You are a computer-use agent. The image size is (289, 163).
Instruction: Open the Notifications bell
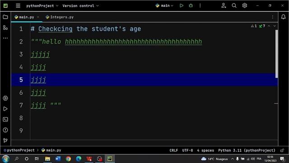tap(283, 17)
